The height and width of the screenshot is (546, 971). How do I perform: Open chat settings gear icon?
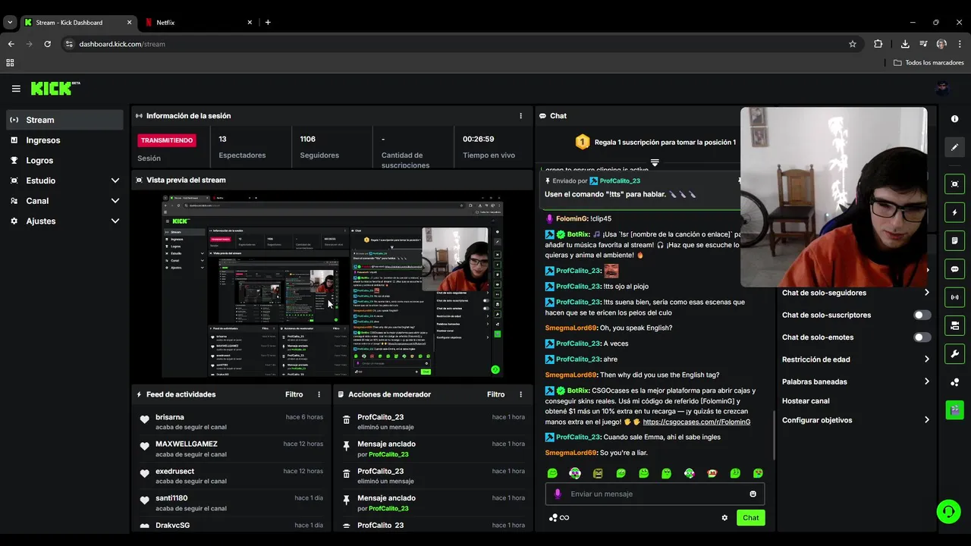click(x=724, y=518)
